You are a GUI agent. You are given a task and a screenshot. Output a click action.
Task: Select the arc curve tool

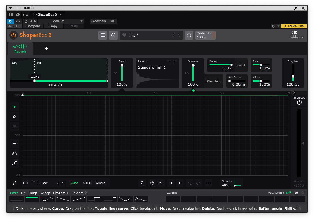tap(14, 153)
